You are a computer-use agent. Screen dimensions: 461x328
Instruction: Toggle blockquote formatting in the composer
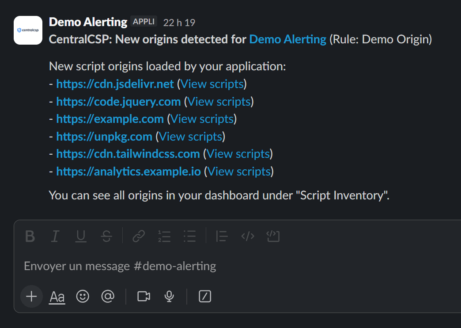coord(221,236)
